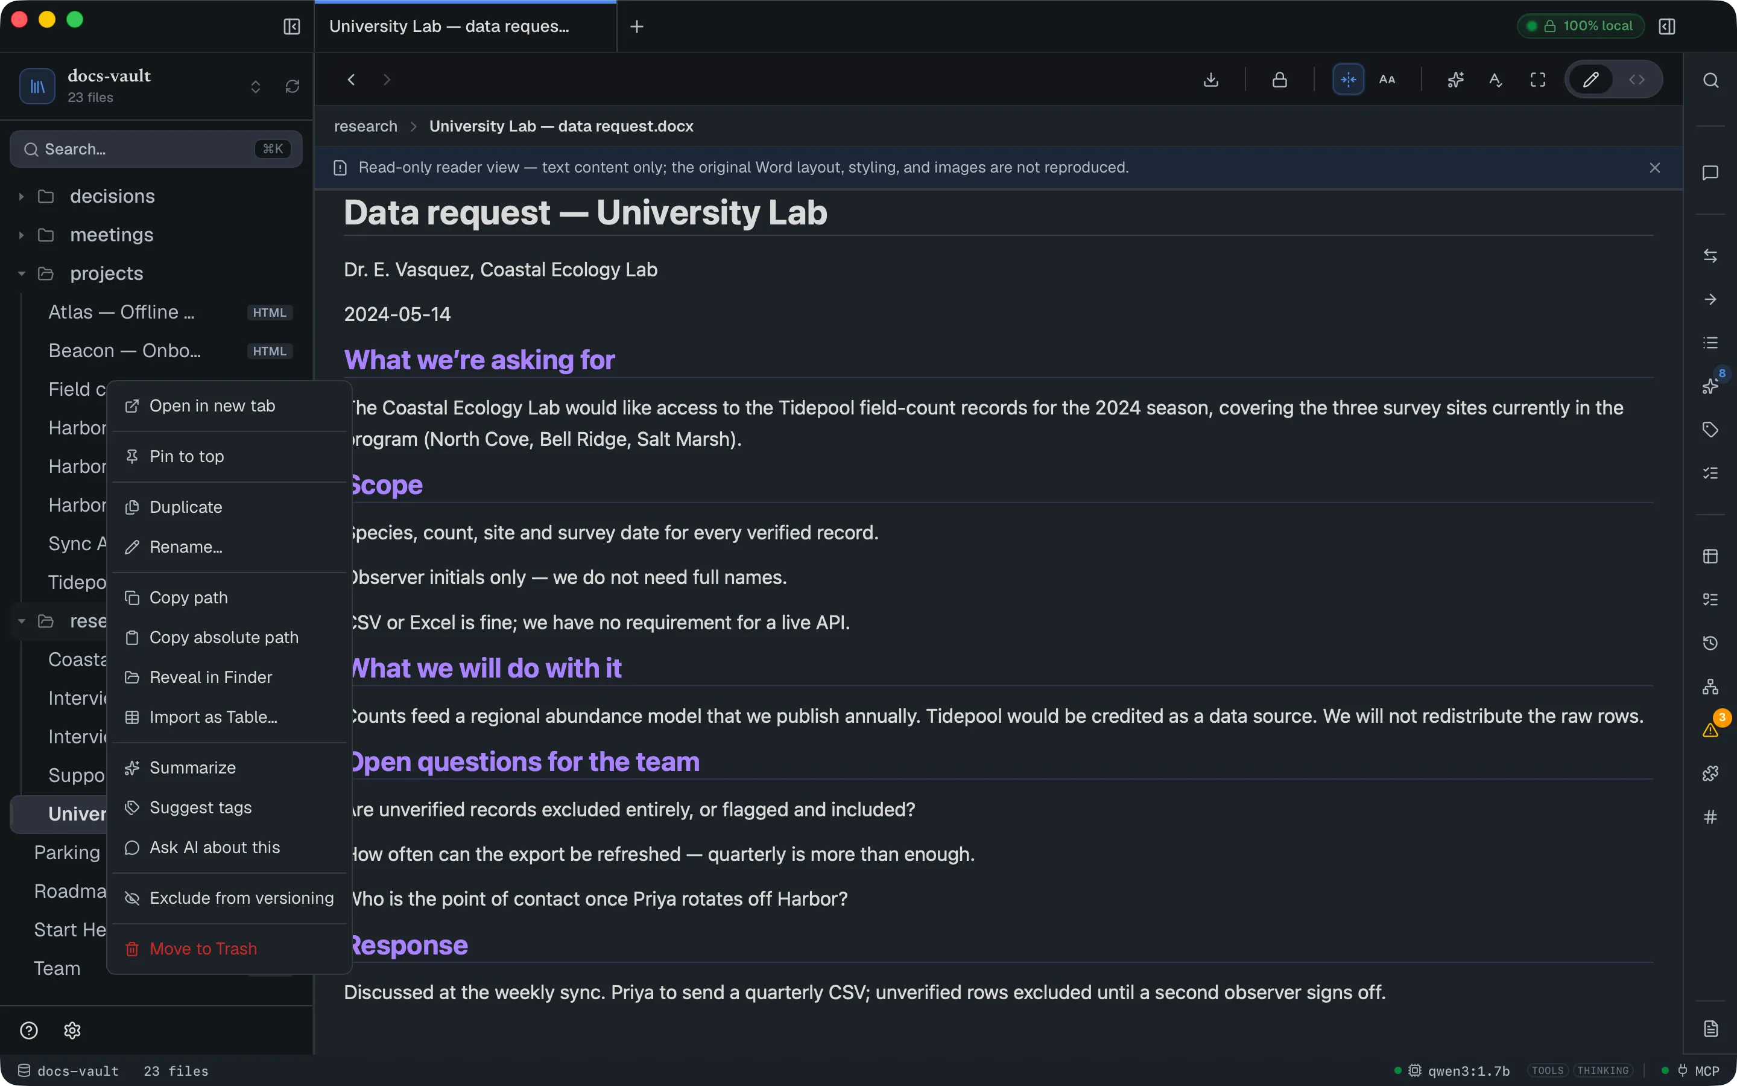Click the AA text size icon

[x=1387, y=80]
